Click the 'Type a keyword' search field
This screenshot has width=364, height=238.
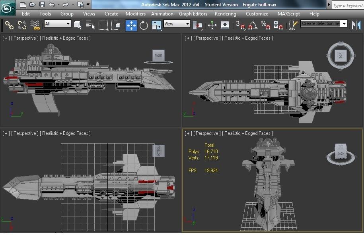pyautogui.click(x=348, y=5)
